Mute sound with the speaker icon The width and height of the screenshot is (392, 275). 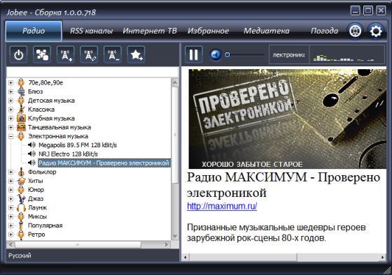coord(216,54)
